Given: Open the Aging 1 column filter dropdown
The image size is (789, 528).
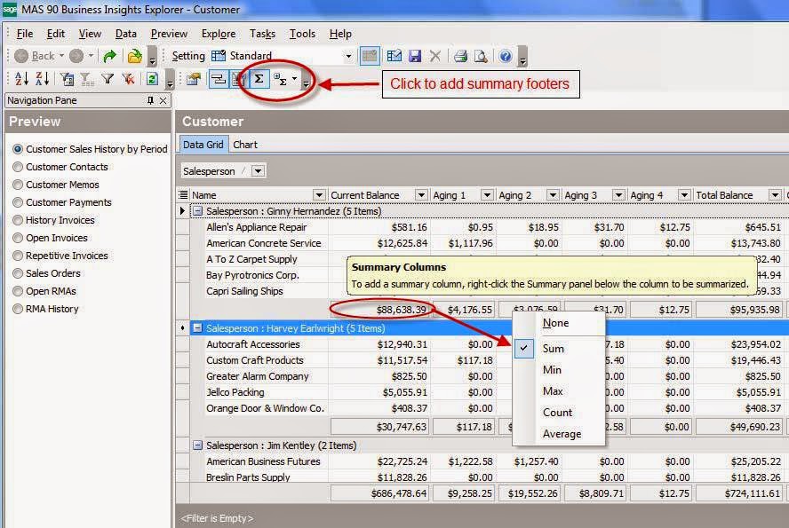Looking at the screenshot, I should (x=487, y=195).
